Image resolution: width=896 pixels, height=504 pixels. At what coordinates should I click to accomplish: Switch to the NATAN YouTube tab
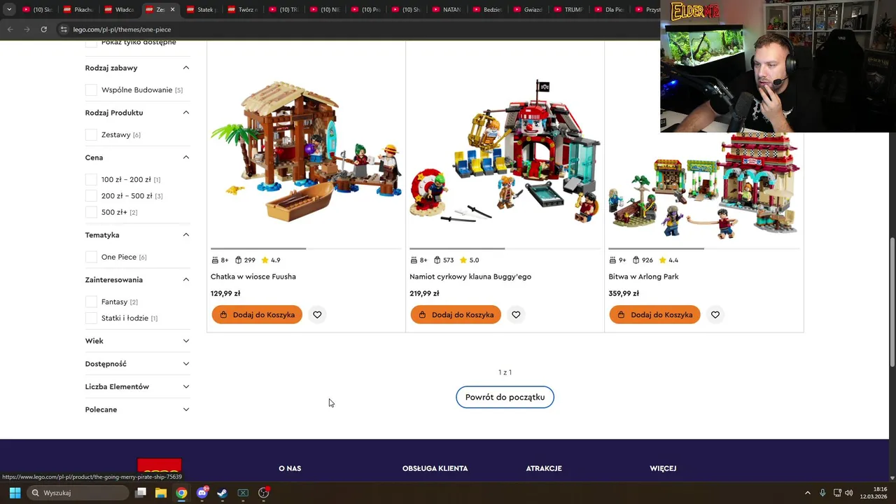click(x=447, y=10)
